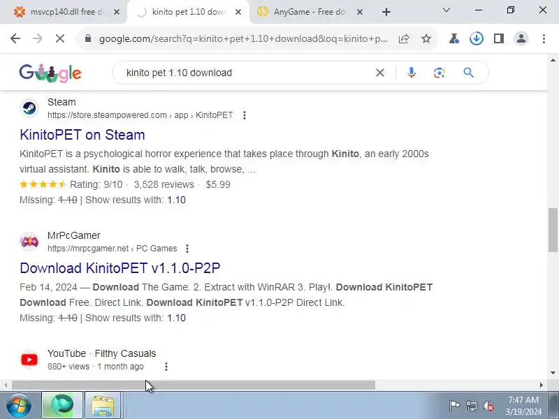The width and height of the screenshot is (559, 419).
Task: Bookmark this tab with star icon
Action: pos(426,38)
